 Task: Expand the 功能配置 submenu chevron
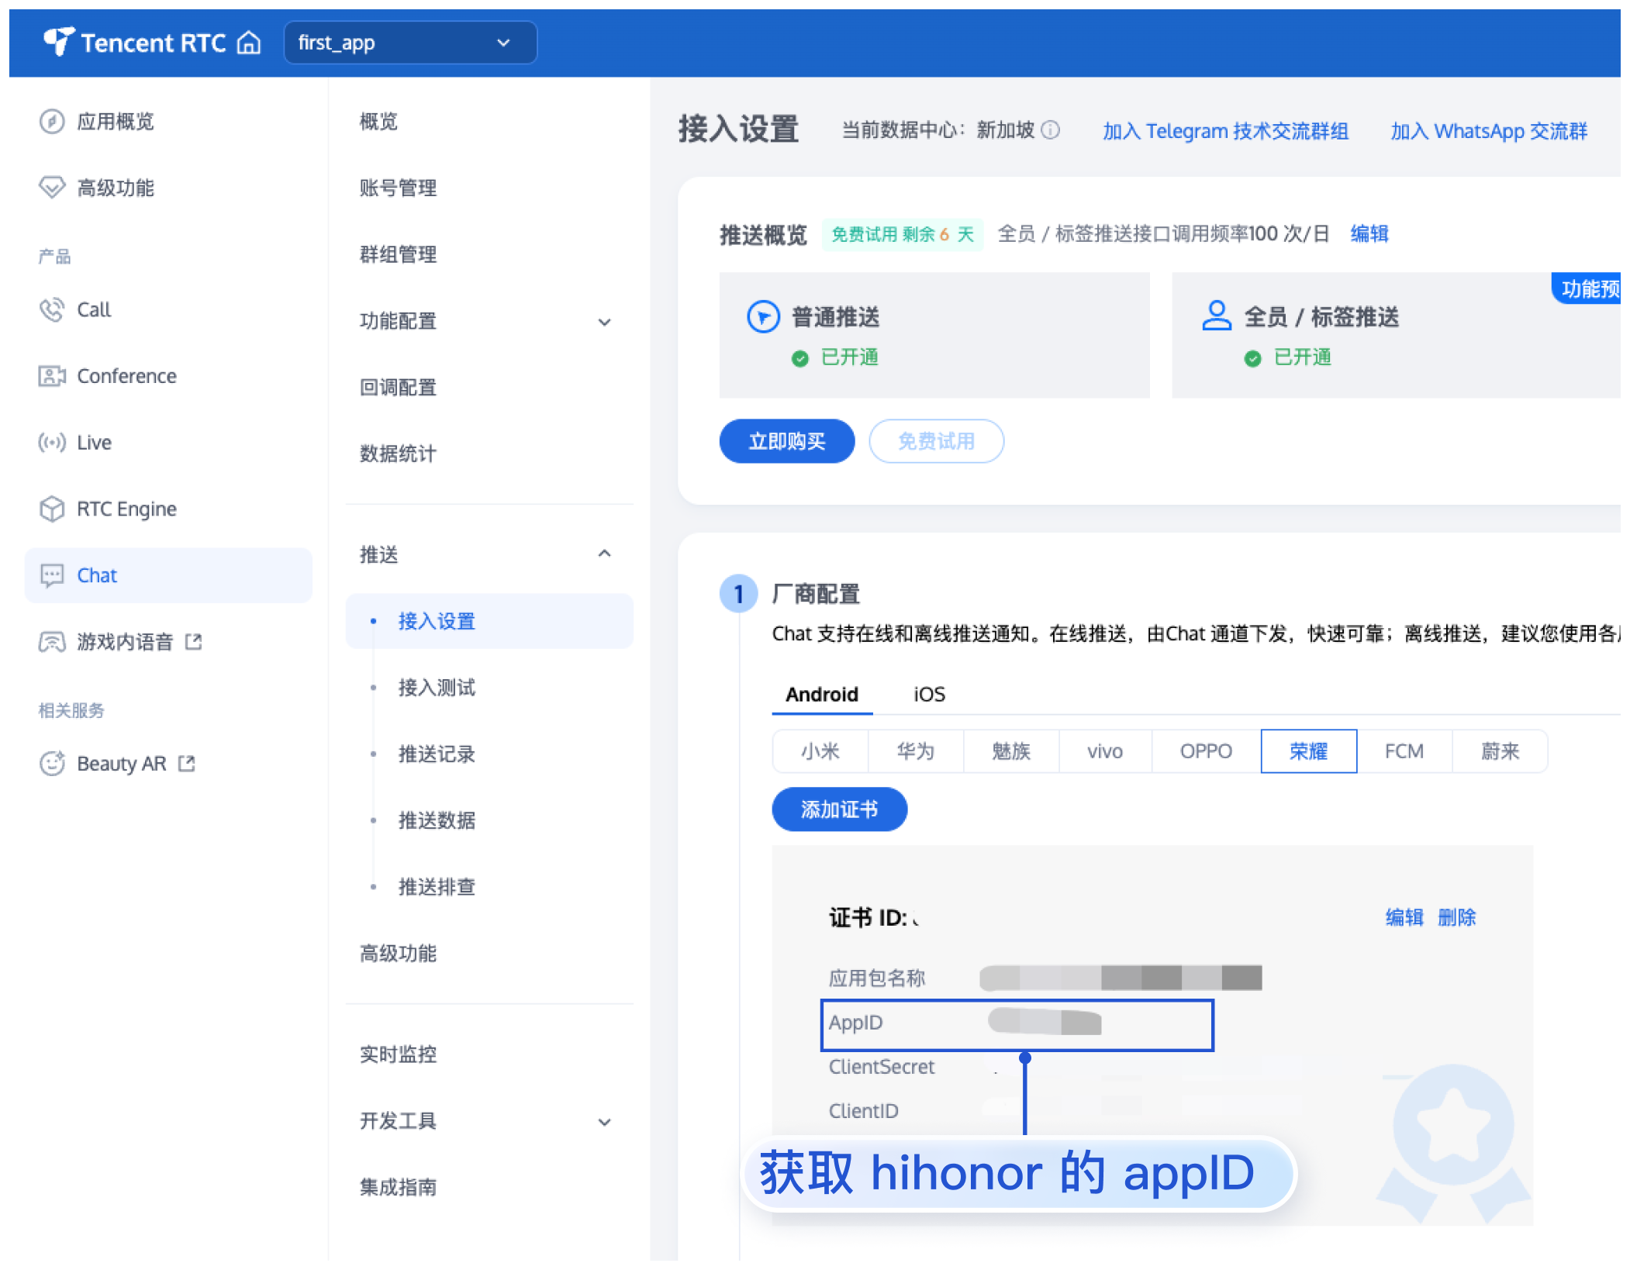605,322
